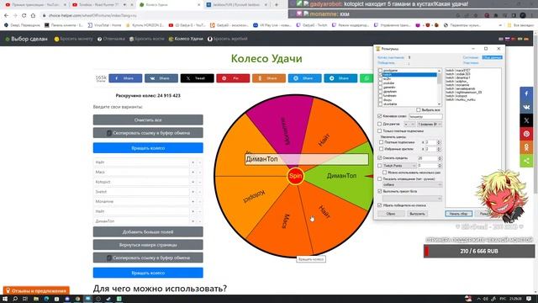Open the bot preset dropdown under 'Выполнить присет бота'

pos(412,199)
